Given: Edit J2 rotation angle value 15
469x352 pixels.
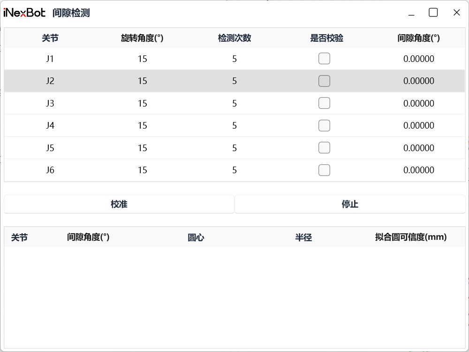Looking at the screenshot, I should [143, 81].
